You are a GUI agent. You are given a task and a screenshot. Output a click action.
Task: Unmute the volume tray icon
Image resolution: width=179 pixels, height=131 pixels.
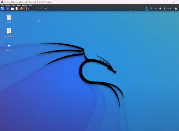click(156, 9)
